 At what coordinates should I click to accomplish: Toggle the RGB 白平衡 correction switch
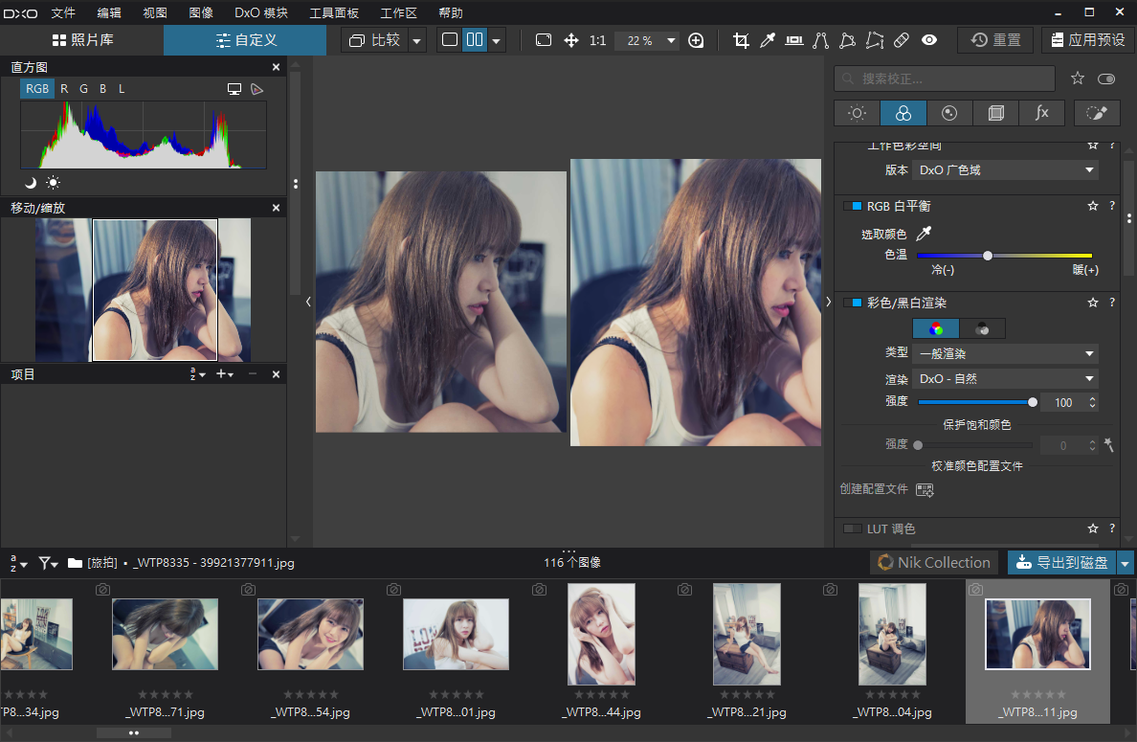pyautogui.click(x=852, y=206)
